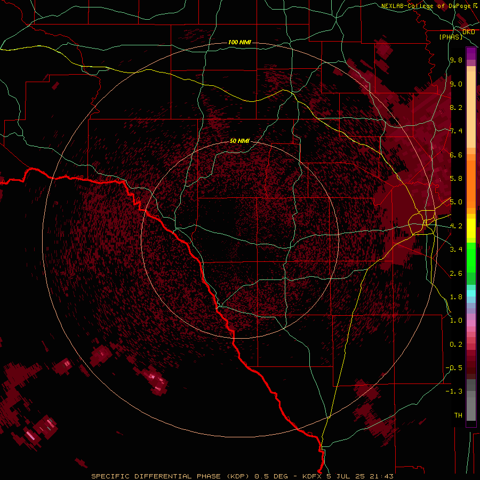Click the 1.0 color scale value
This screenshot has width=480, height=480.
[x=456, y=321]
